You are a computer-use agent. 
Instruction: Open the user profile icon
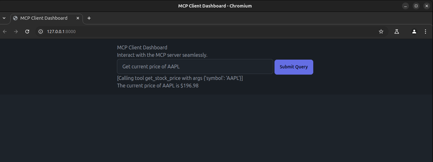pyautogui.click(x=414, y=32)
